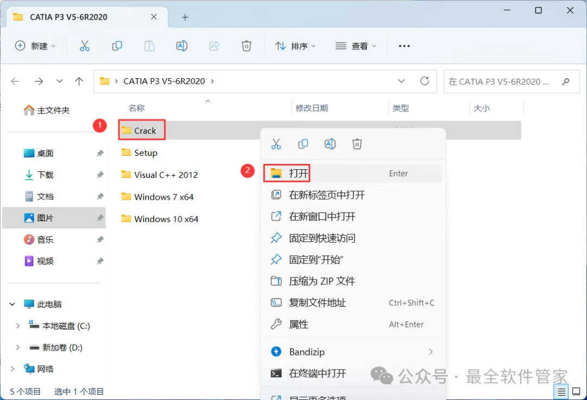This screenshot has width=587, height=400.
Task: Choose 复制文件地址
Action: coord(353,303)
